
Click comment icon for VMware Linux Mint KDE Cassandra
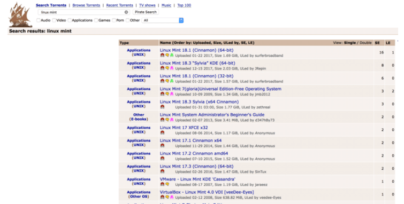(x=167, y=184)
